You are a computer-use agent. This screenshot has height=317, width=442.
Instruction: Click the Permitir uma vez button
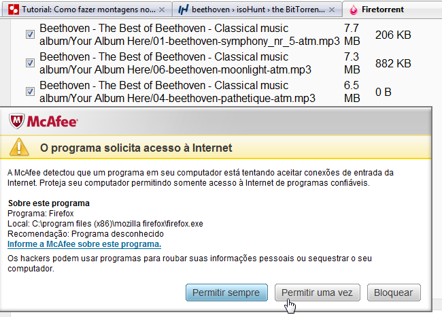[x=318, y=293]
